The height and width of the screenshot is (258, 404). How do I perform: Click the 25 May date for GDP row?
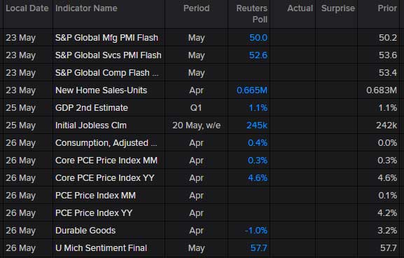click(x=20, y=108)
